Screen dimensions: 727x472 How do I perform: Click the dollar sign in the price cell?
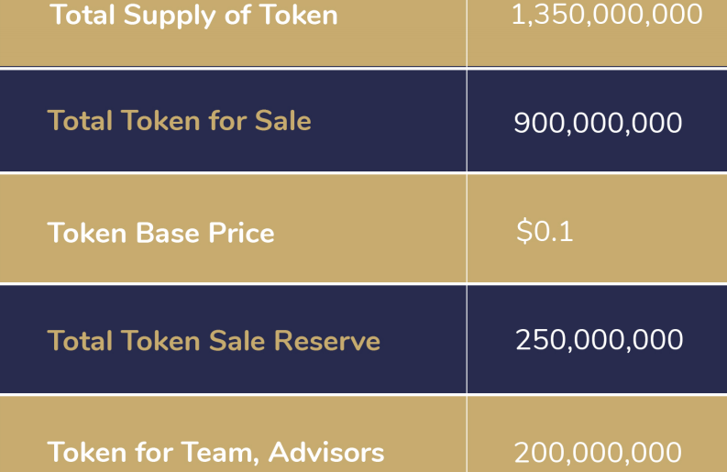[x=524, y=231]
